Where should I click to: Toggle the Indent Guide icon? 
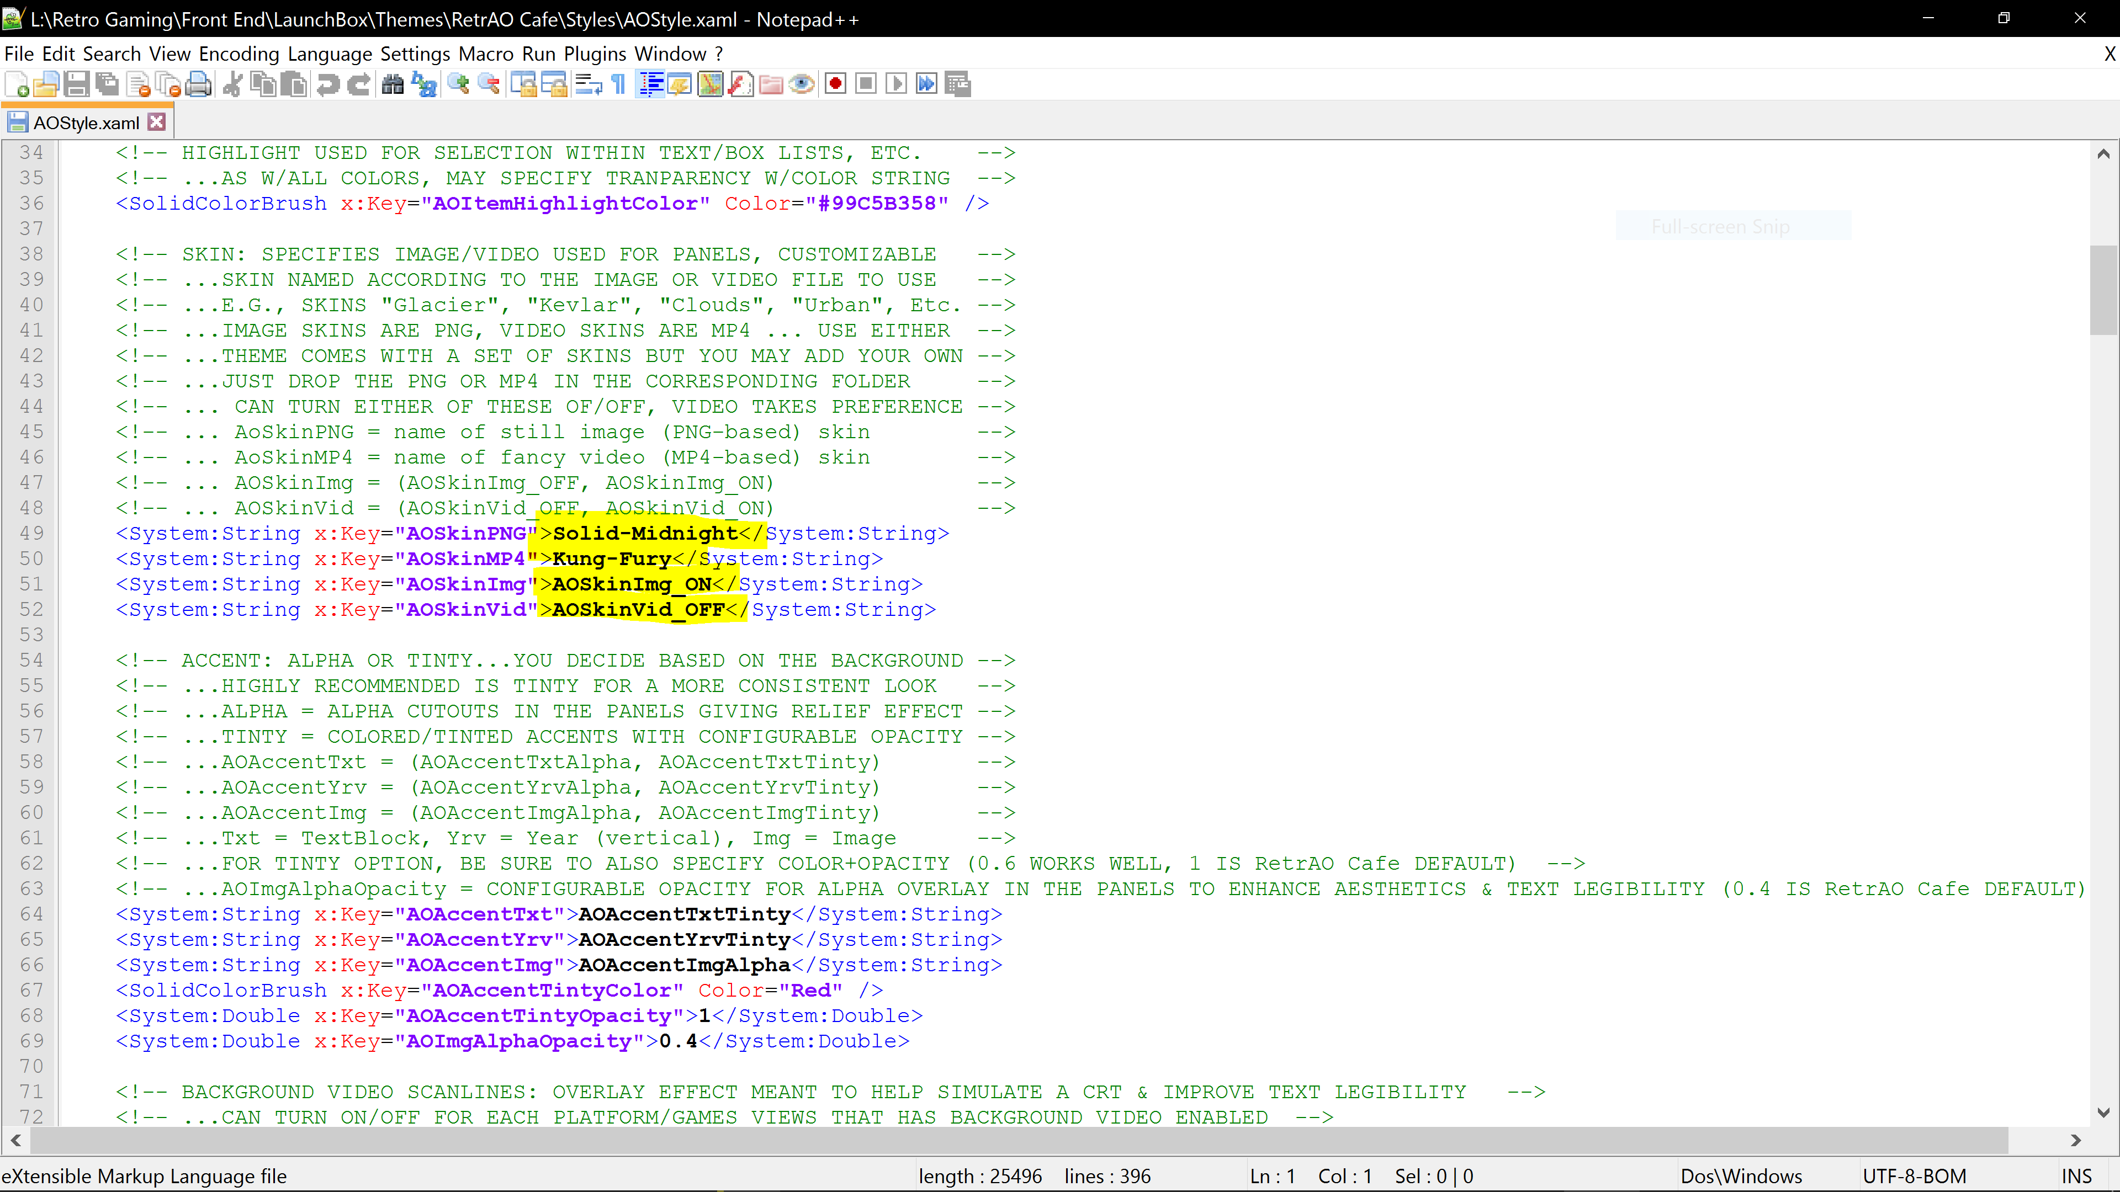pos(650,84)
